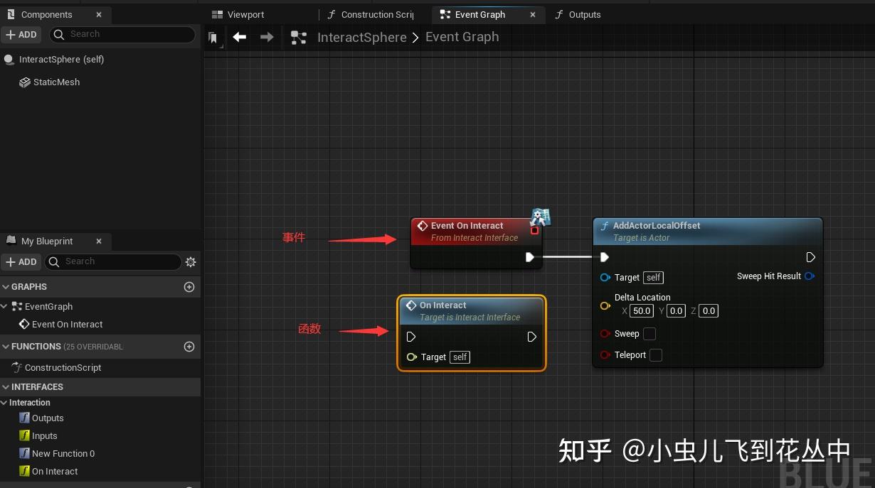Click the Inputs interface function icon
The image size is (875, 488).
click(x=24, y=435)
